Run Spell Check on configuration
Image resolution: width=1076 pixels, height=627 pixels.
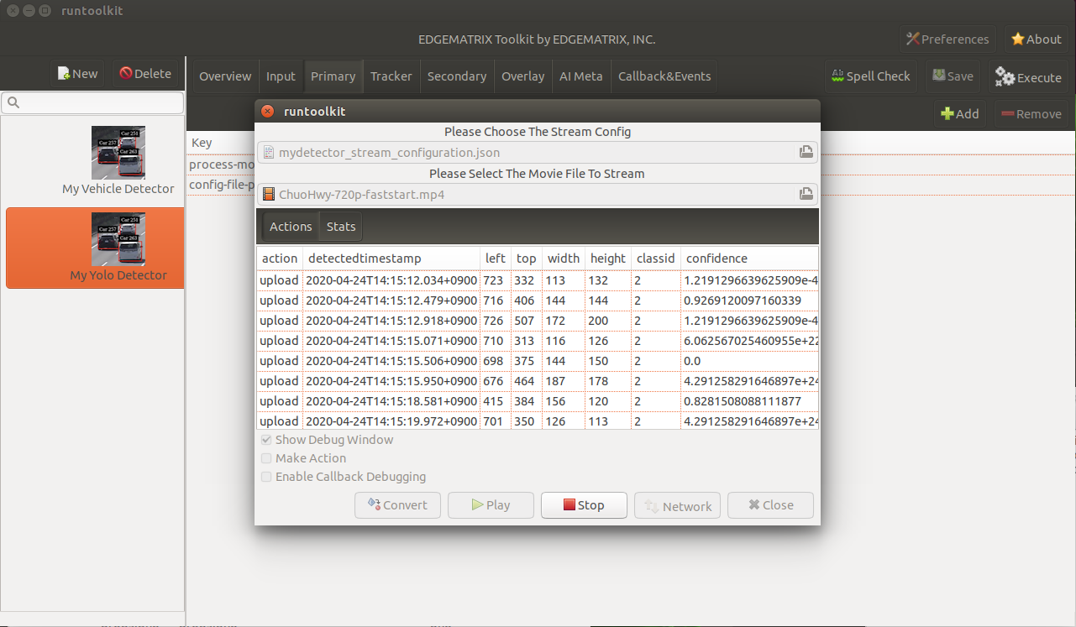coord(870,76)
